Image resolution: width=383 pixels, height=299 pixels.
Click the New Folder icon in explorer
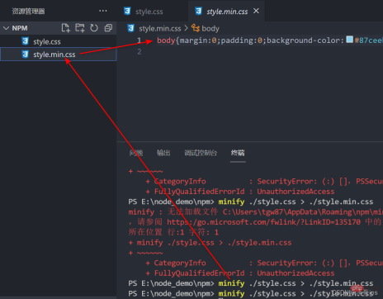80,28
